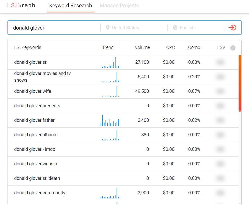
Task: Click volume value 2,400
Action: point(143,120)
